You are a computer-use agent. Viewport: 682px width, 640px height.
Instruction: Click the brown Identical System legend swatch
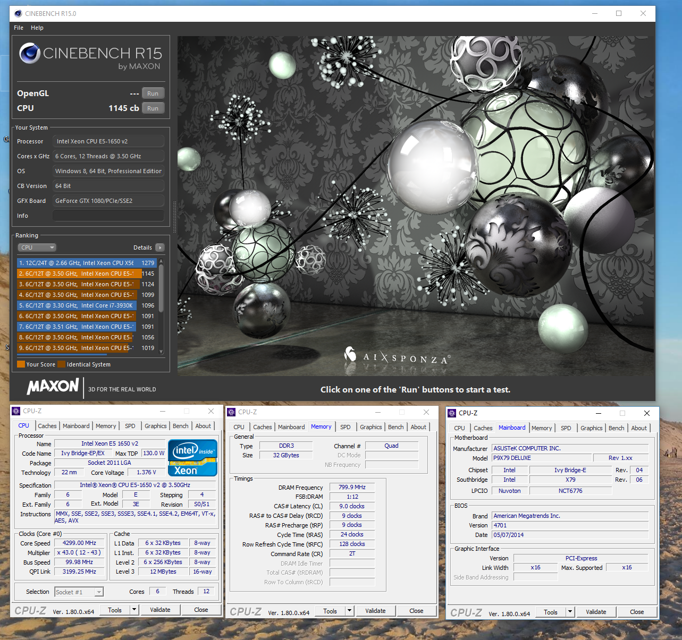pos(62,364)
